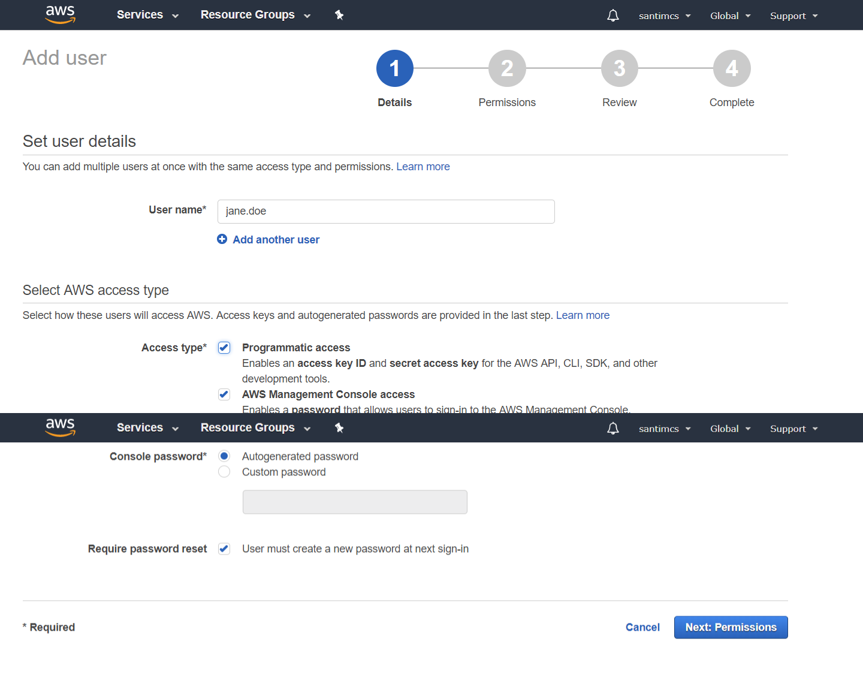Screen dimensions: 863x699
Task: Open Global region dropdown in lower bar
Action: click(x=731, y=429)
